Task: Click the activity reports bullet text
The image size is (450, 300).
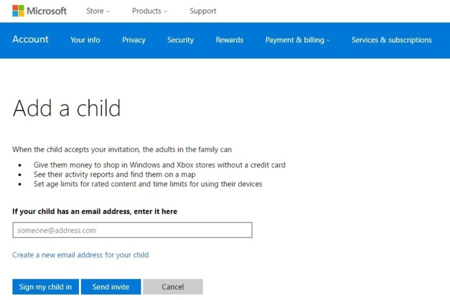Action: (114, 174)
